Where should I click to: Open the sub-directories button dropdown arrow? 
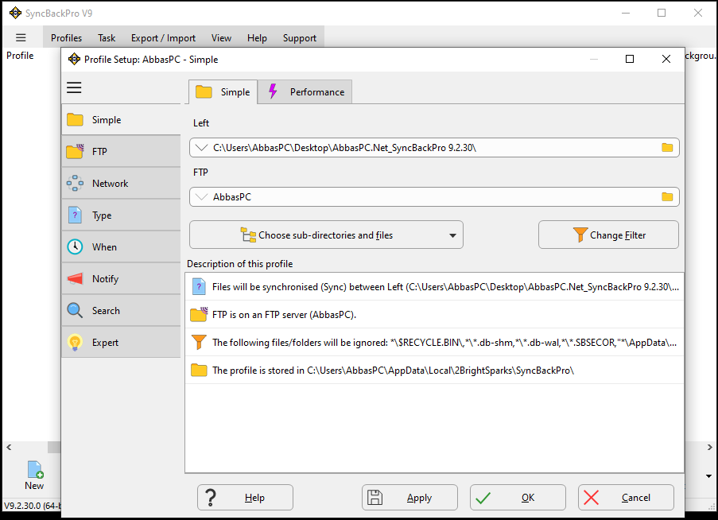(453, 235)
